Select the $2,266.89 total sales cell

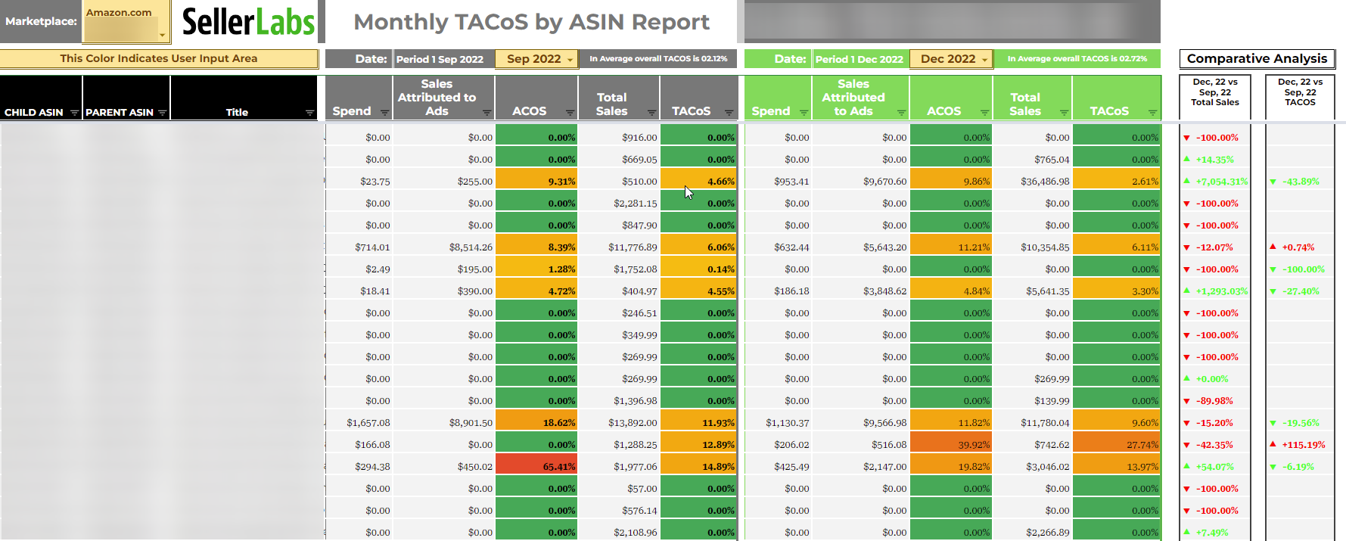pos(1033,533)
